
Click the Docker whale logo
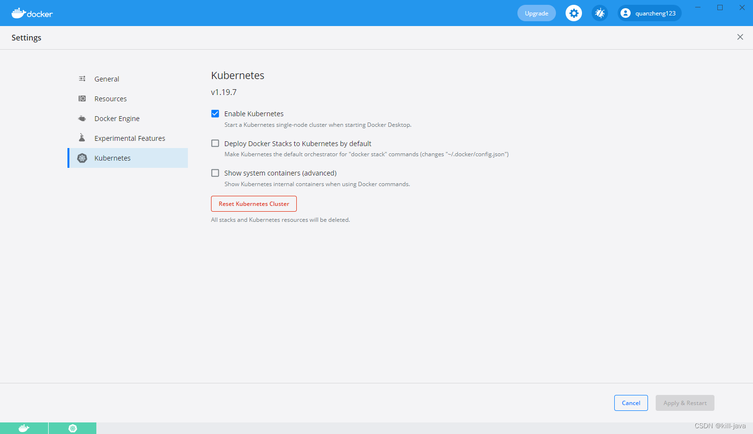(x=32, y=14)
